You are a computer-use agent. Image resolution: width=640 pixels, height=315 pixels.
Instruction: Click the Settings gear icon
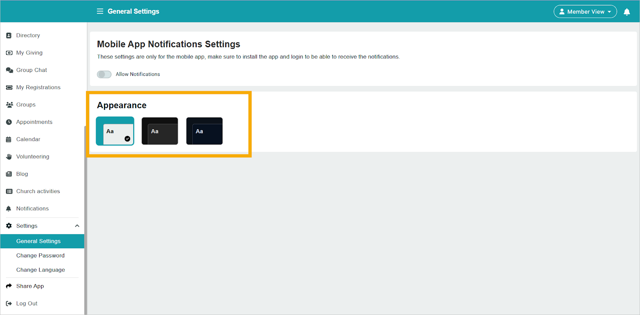[x=9, y=226]
